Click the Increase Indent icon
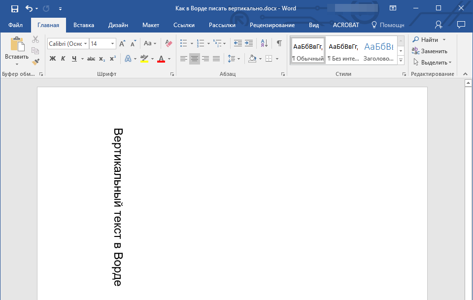473x300 pixels. [x=249, y=43]
